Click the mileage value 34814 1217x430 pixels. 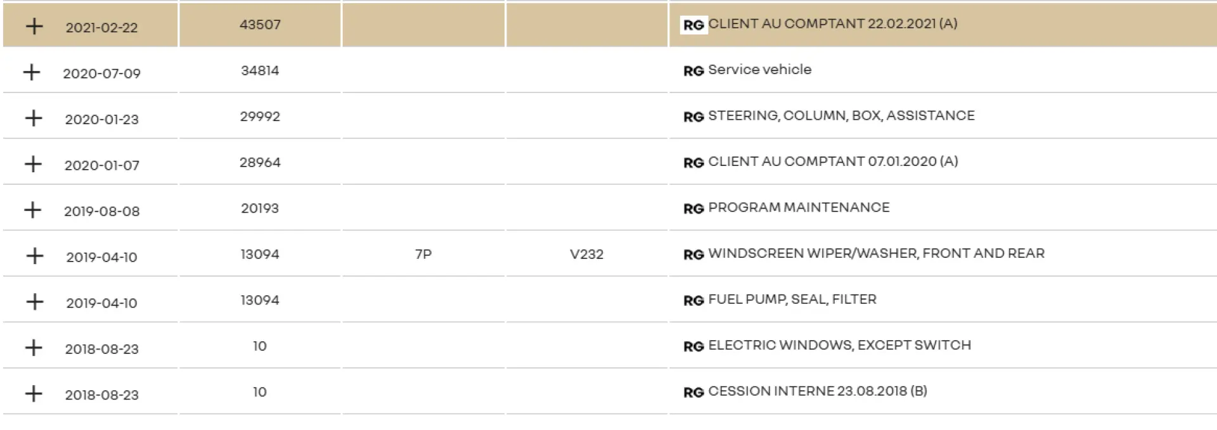(260, 70)
